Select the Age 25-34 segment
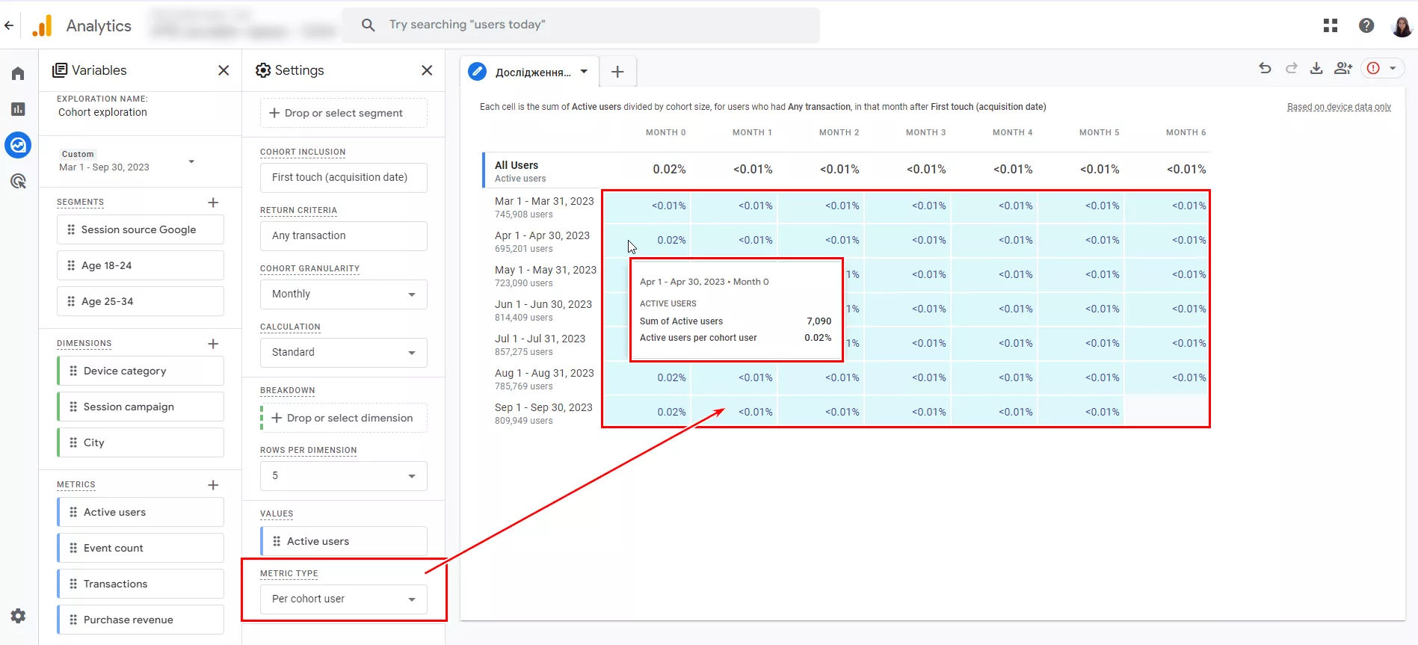1418x645 pixels. click(x=141, y=301)
